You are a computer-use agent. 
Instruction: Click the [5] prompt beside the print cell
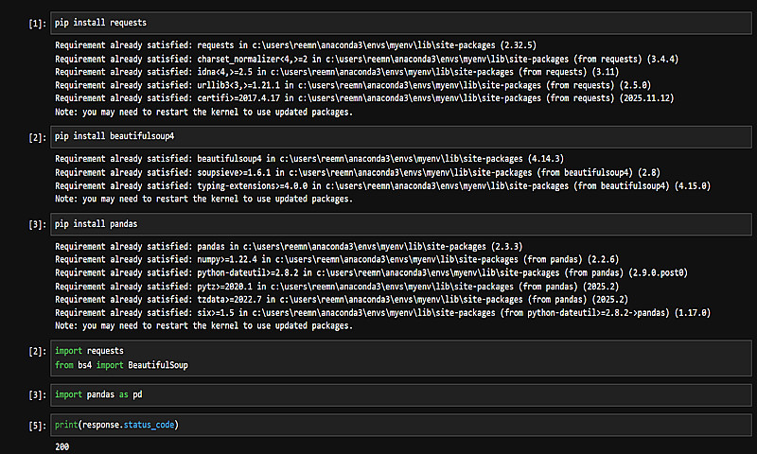click(35, 426)
